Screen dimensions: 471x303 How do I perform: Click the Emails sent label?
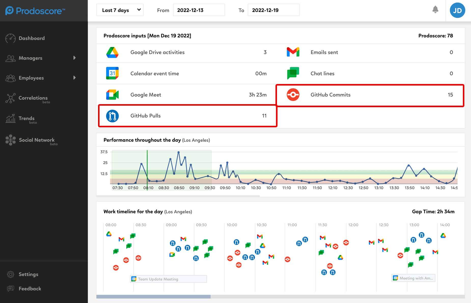[324, 52]
